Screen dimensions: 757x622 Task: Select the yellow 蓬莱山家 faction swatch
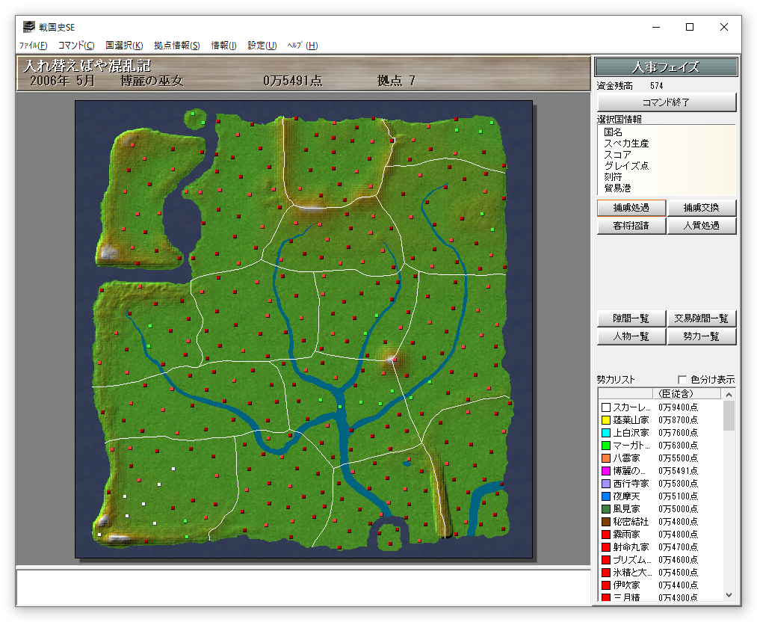click(x=606, y=420)
